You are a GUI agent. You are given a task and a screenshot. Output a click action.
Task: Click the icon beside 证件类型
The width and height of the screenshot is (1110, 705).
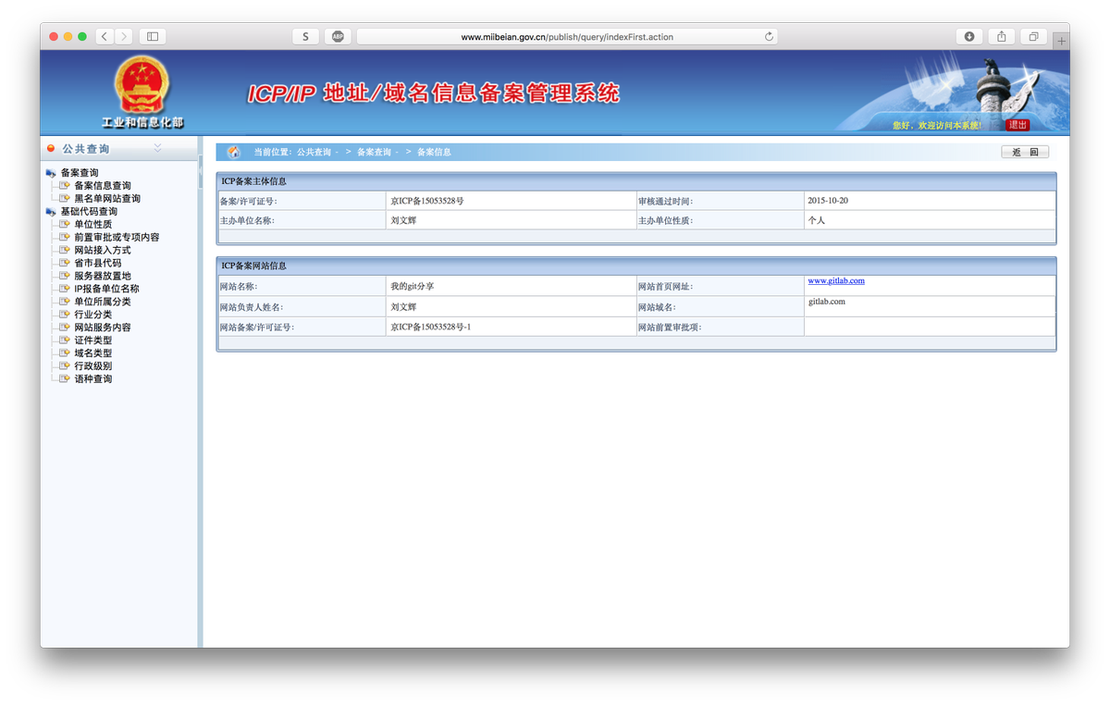65,340
